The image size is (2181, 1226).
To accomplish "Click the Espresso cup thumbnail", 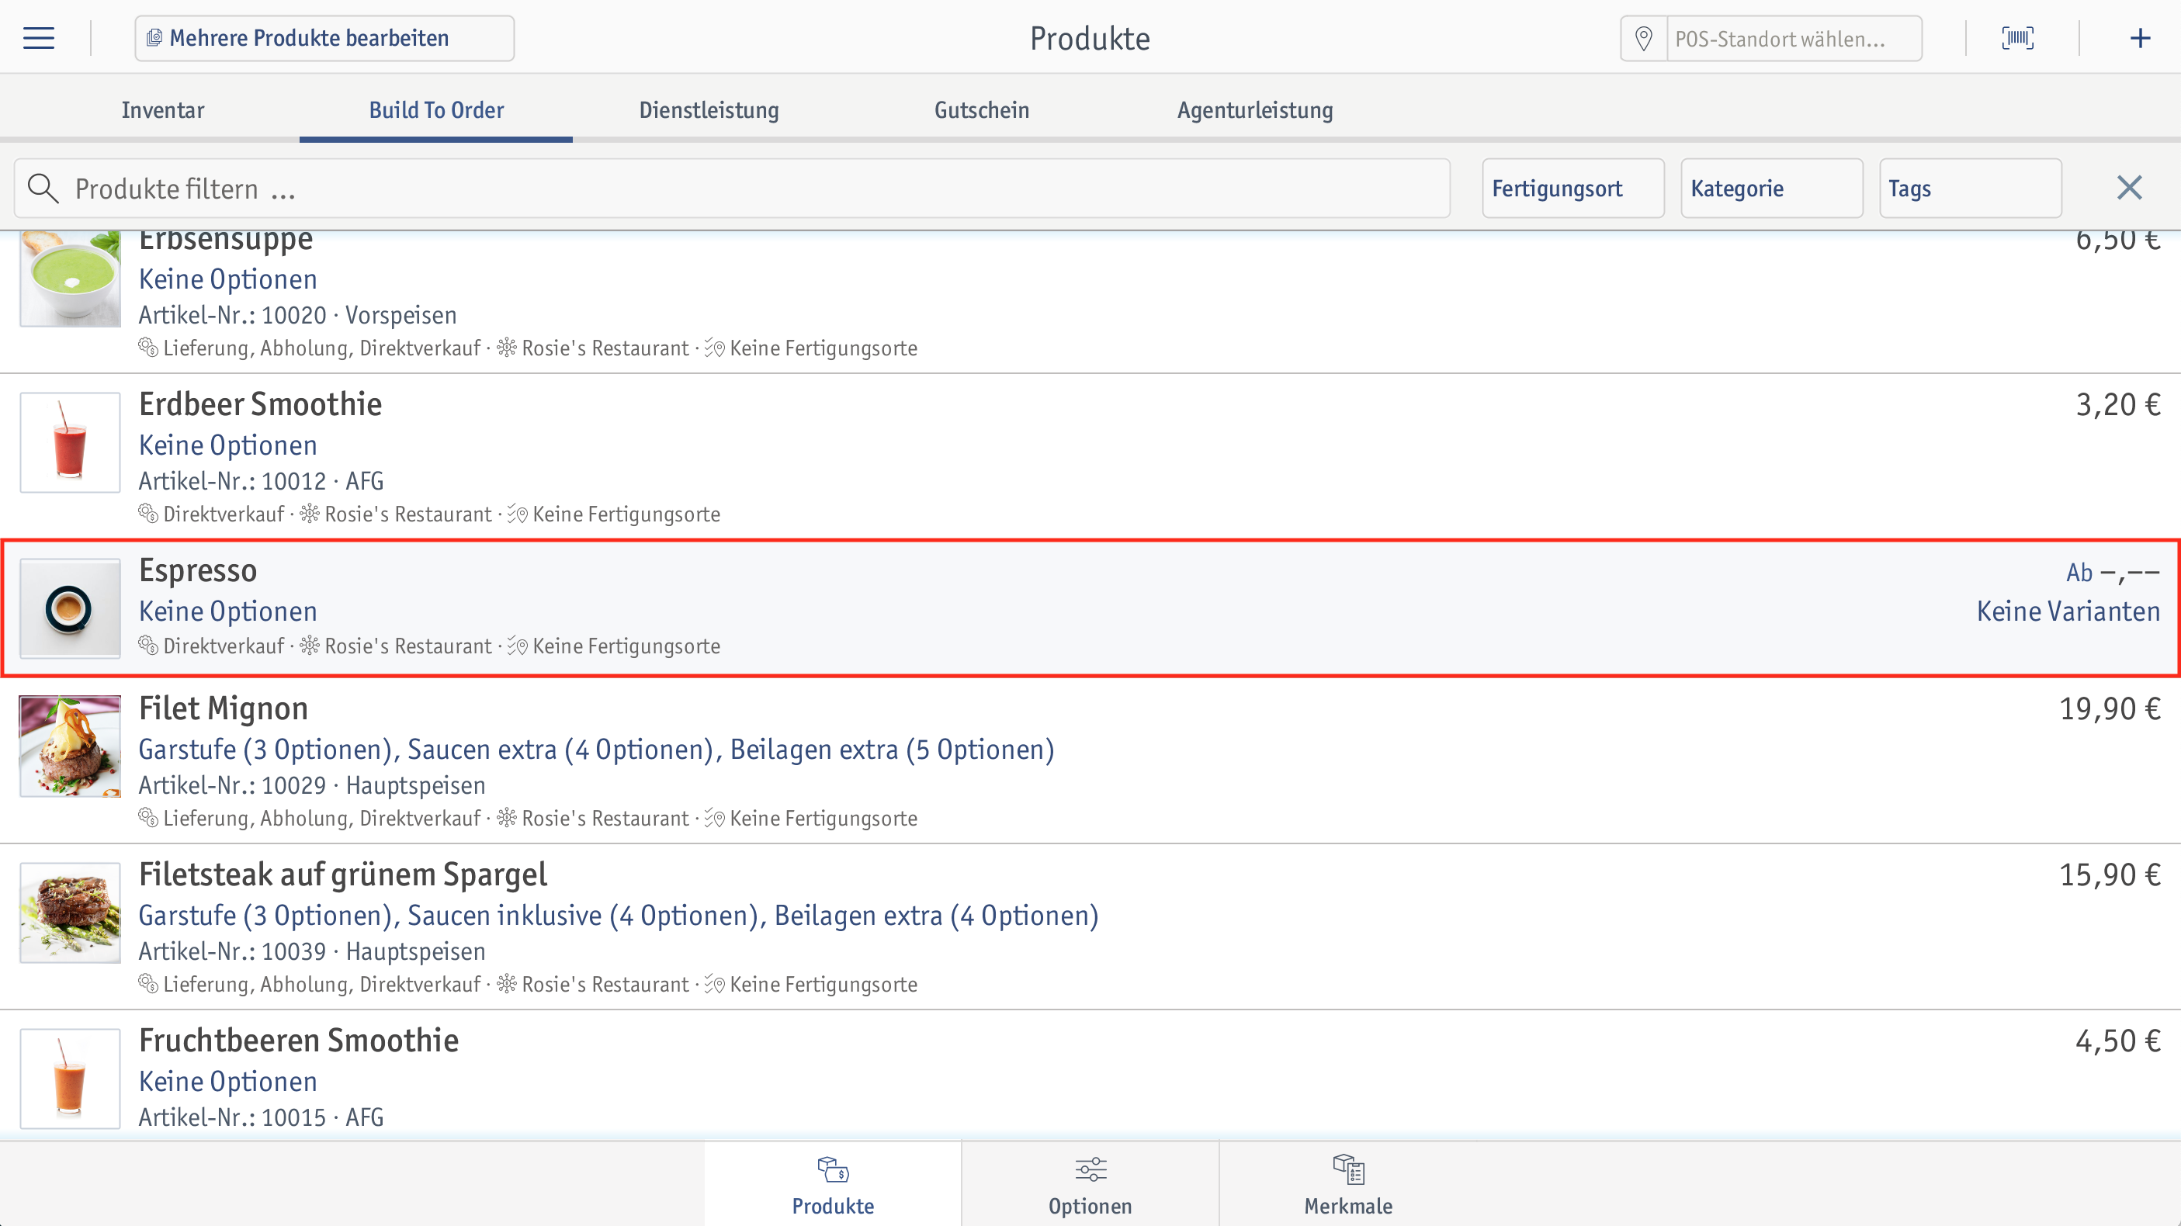I will [71, 608].
